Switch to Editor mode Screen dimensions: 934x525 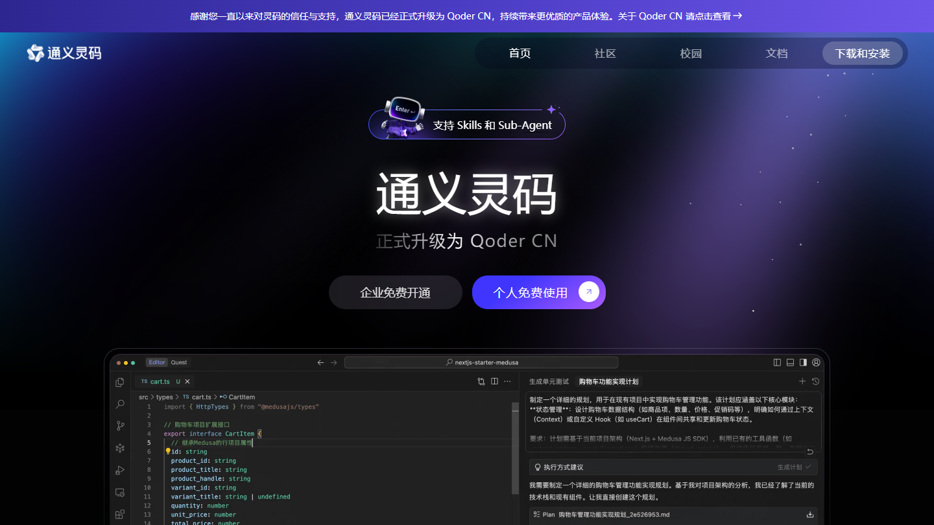click(x=157, y=362)
